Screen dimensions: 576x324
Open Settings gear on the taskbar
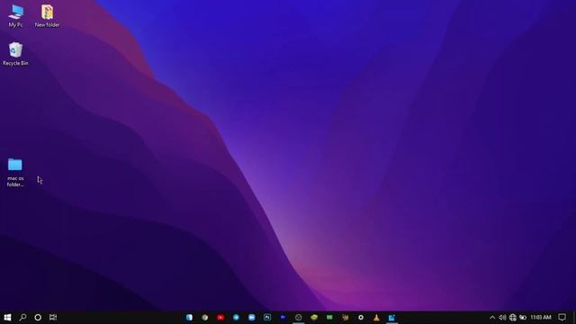[x=361, y=318]
